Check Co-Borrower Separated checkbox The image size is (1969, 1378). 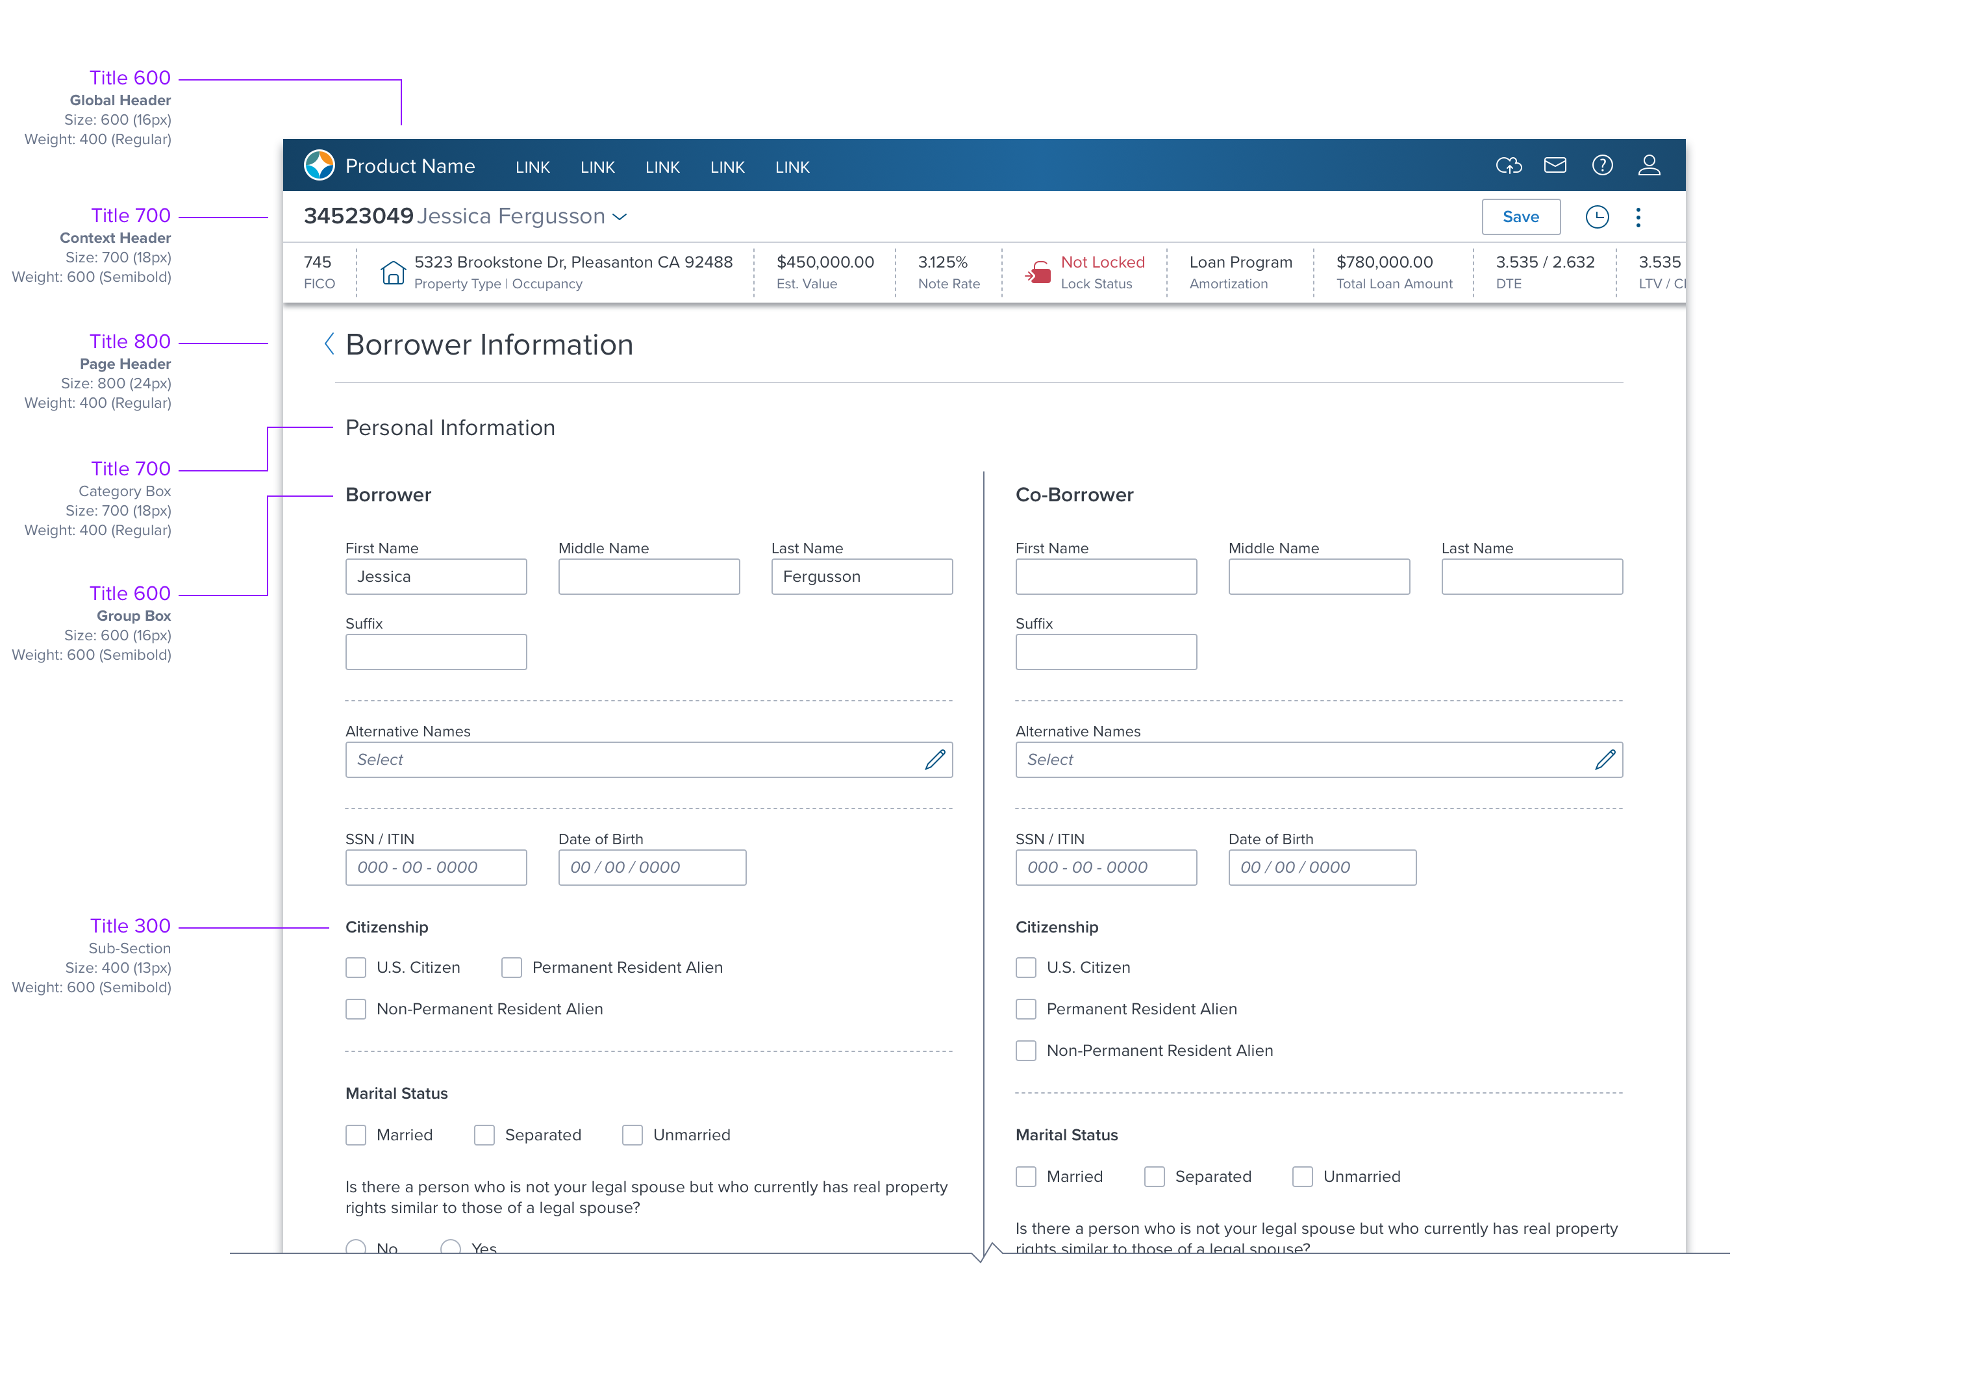[x=1154, y=1177]
